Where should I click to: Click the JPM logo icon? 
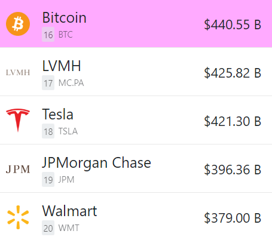pyautogui.click(x=18, y=170)
